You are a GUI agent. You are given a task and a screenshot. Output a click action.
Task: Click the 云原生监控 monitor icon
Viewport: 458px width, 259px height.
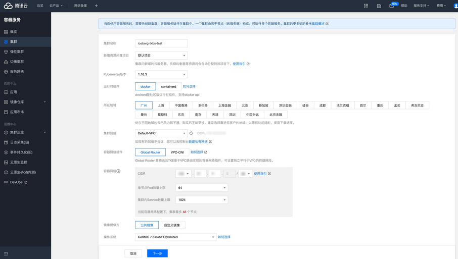coord(6,162)
